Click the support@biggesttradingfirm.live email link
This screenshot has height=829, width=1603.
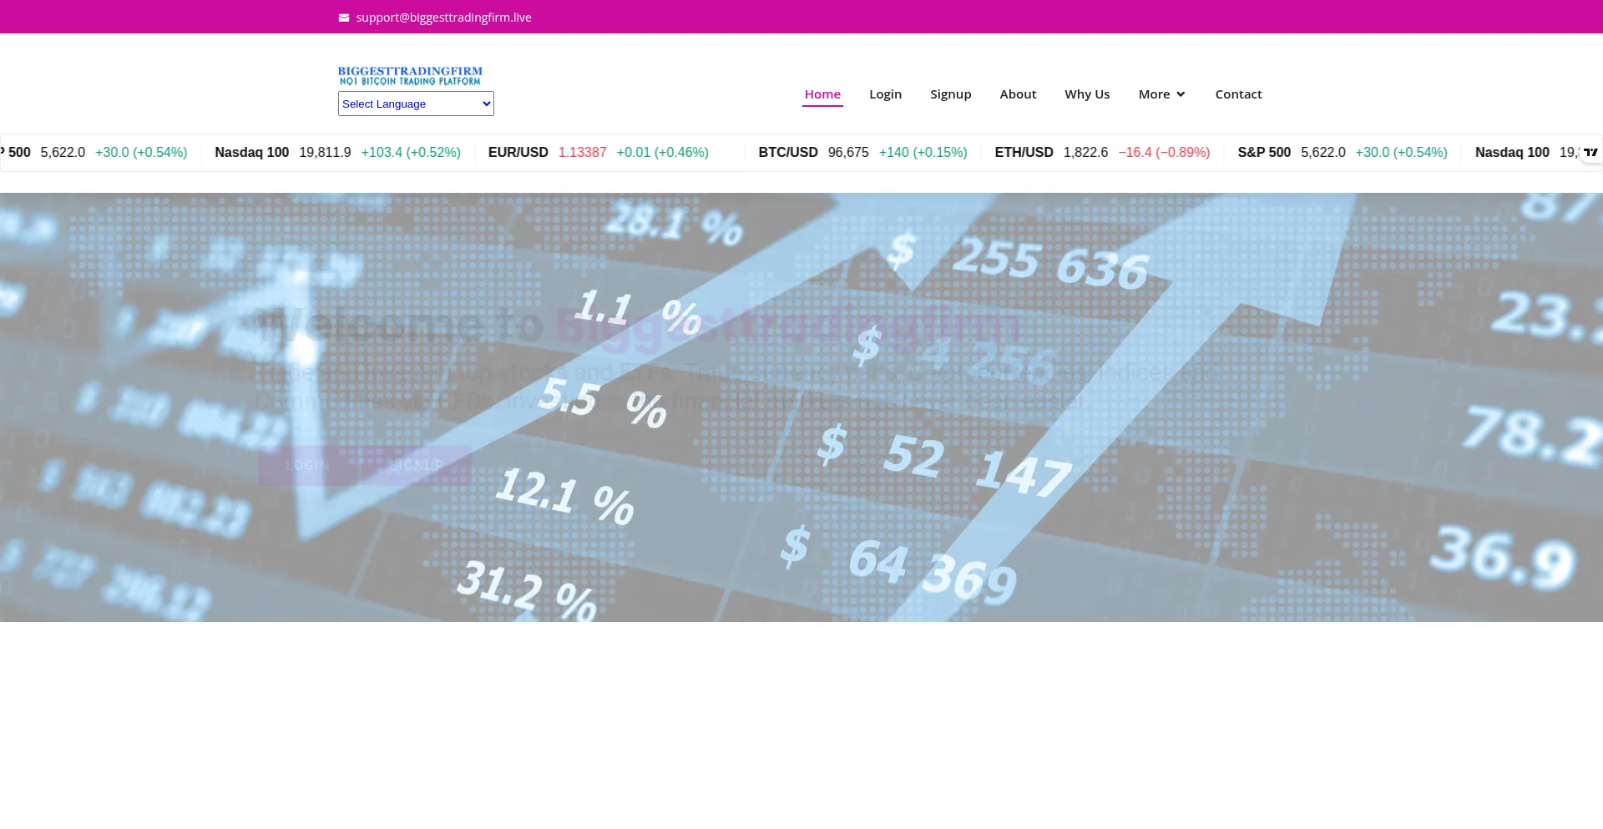click(443, 17)
